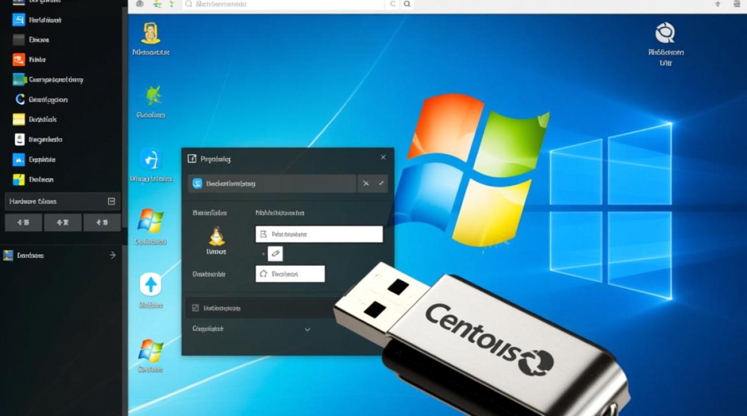Launch the blue upload arrow desktop app
The width and height of the screenshot is (747, 416).
[x=150, y=285]
